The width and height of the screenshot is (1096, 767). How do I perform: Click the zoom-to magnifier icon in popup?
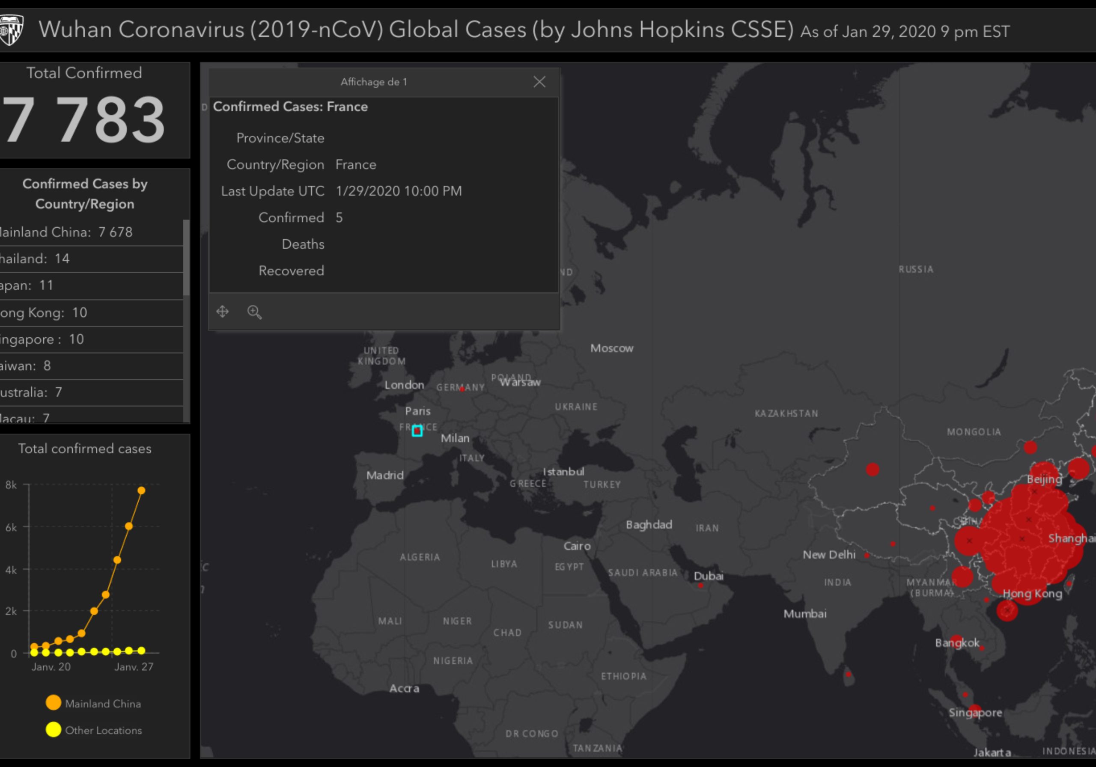tap(254, 312)
